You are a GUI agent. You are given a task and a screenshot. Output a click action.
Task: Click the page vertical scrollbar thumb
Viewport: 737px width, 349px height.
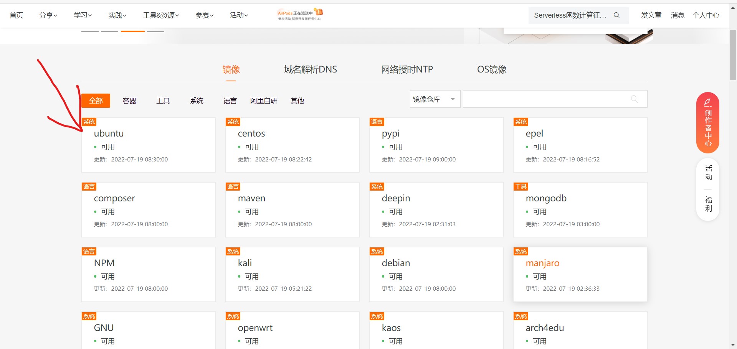pyautogui.click(x=733, y=54)
